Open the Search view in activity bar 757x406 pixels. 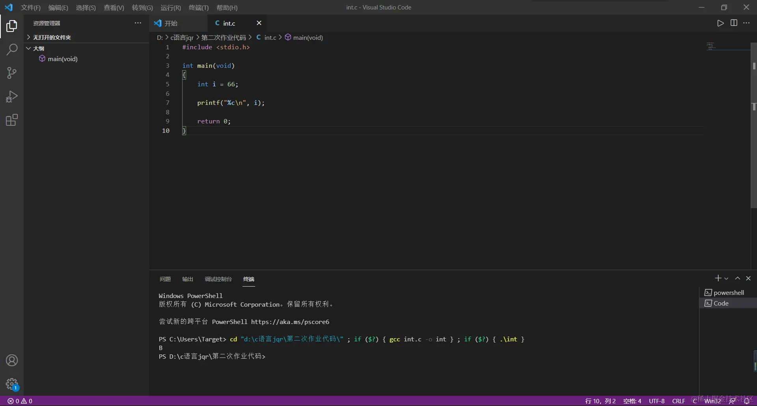12,50
